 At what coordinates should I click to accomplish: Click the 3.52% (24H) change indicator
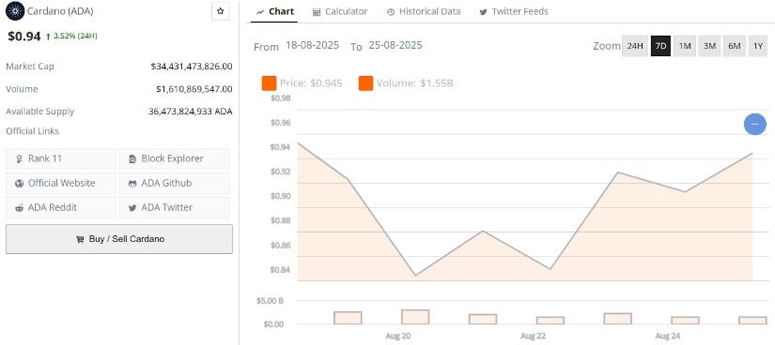[x=71, y=36]
